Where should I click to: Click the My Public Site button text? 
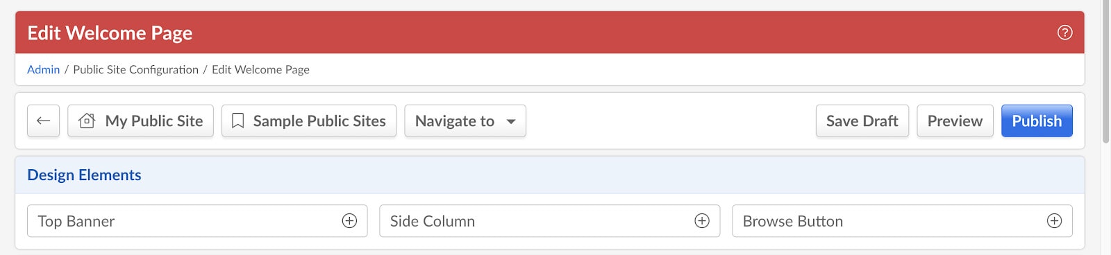[154, 121]
